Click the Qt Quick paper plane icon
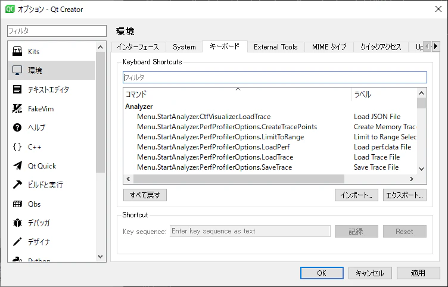 tap(17, 166)
